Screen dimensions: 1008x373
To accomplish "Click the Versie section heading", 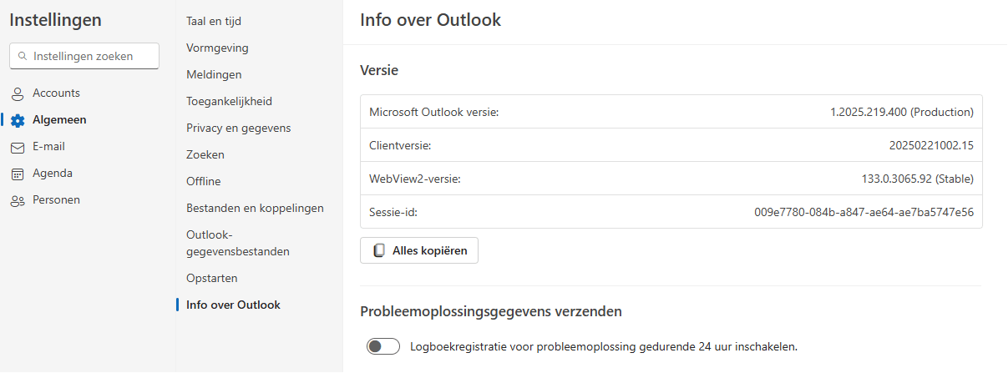I will [379, 70].
